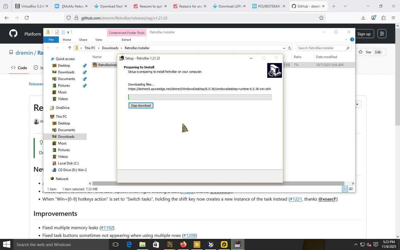Click the GitHub logo icon
400x250 pixels.
pos(13,34)
